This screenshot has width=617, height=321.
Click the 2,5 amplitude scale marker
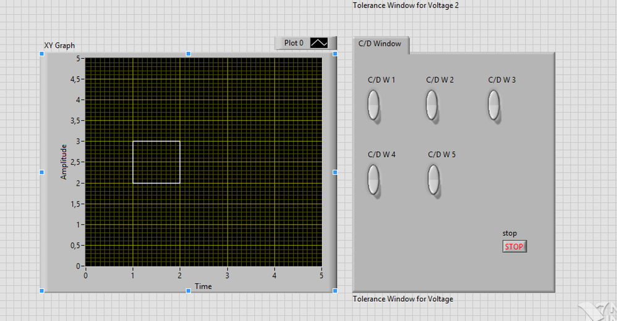75,162
